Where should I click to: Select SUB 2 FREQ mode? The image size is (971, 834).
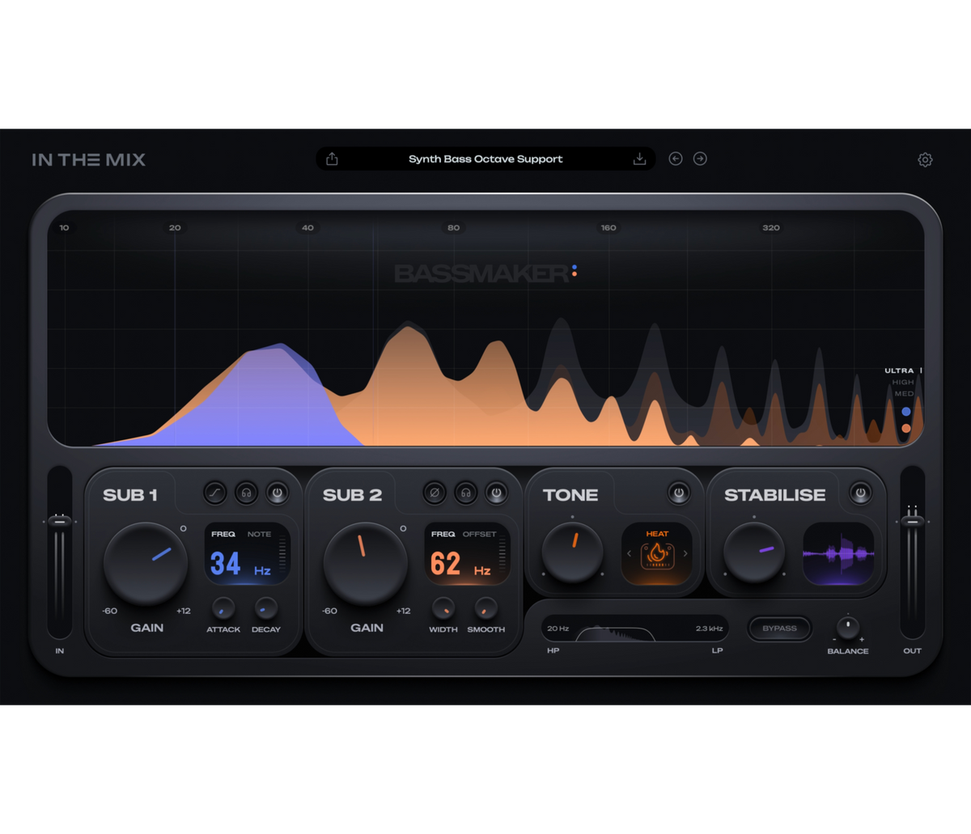[443, 534]
